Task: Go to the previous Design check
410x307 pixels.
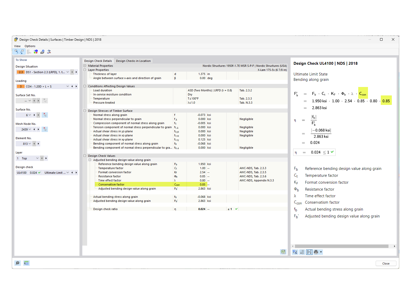Action: coord(72,173)
